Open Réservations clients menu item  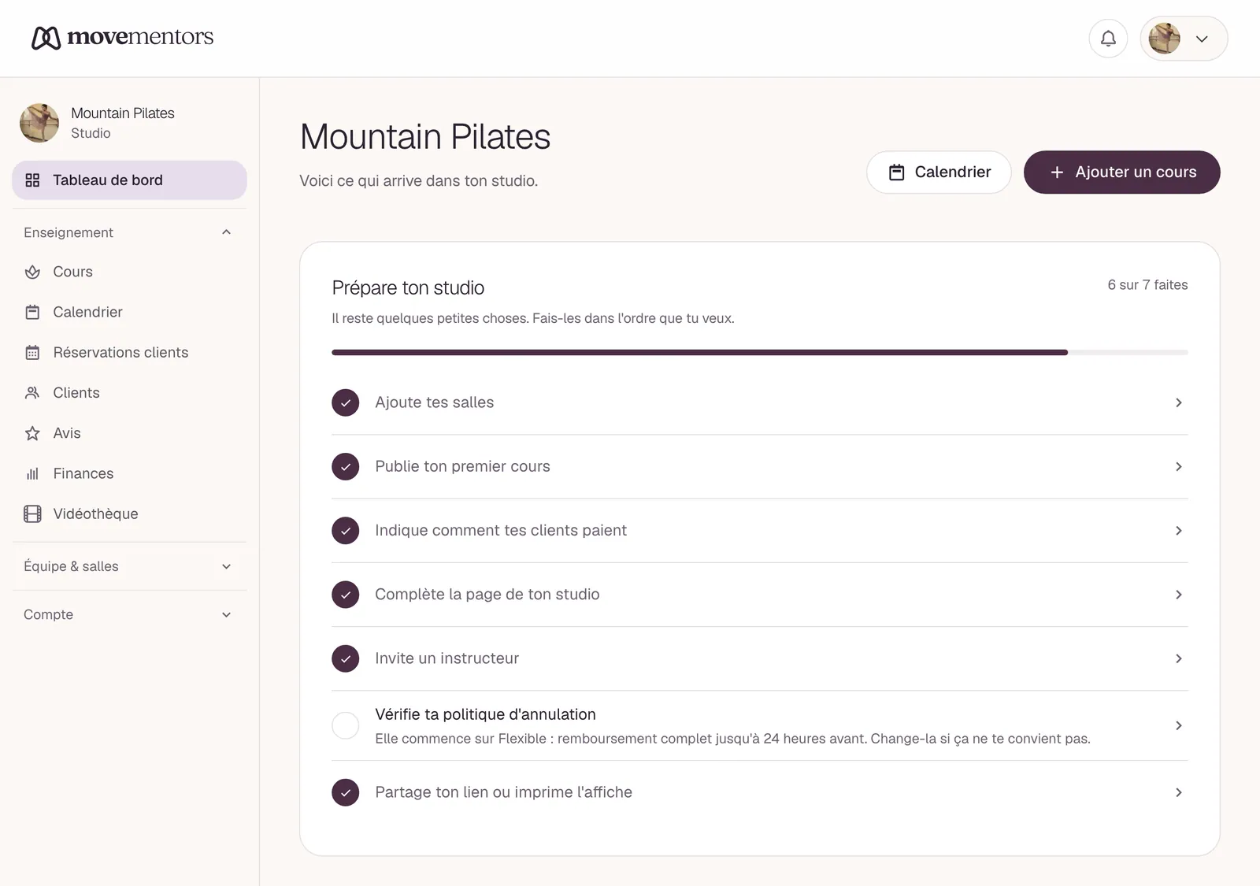tap(129, 353)
